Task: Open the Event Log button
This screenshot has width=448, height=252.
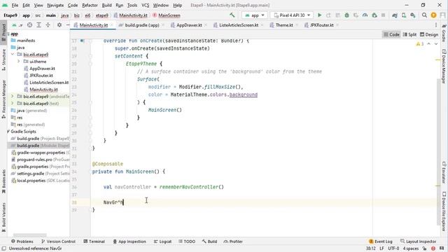Action: [x=381, y=241]
